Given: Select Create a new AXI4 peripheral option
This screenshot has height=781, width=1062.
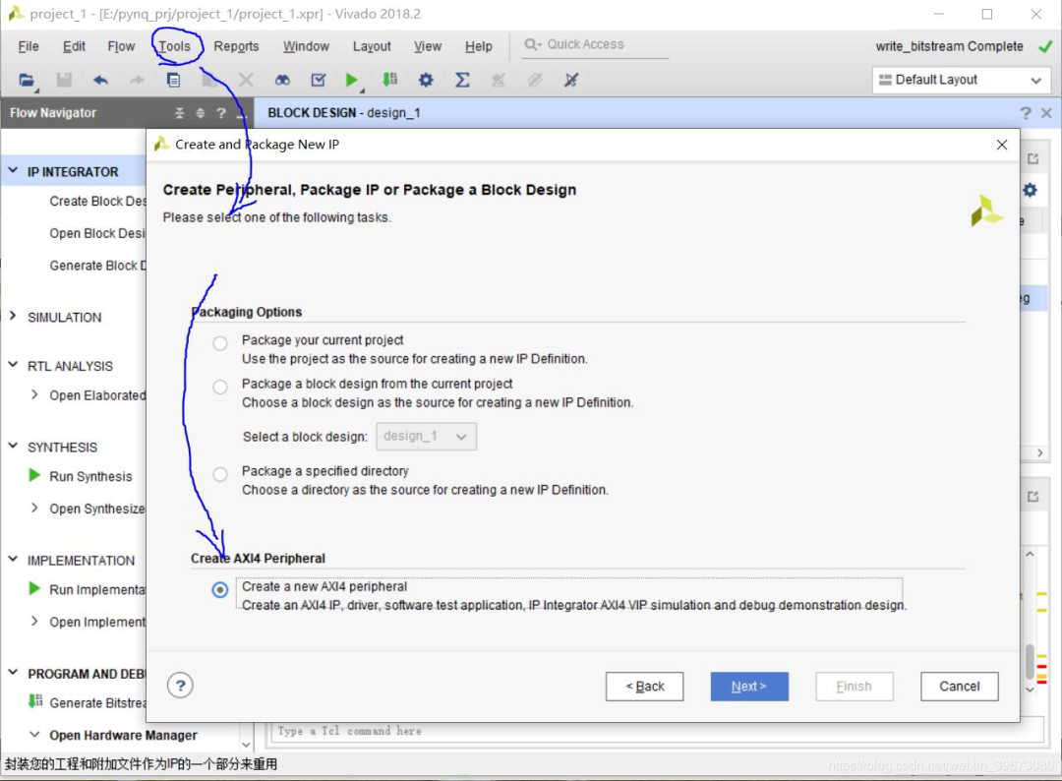Looking at the screenshot, I should (x=220, y=590).
